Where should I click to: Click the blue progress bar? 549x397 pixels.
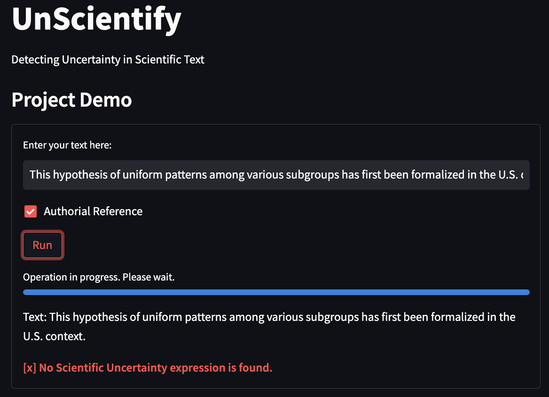click(x=276, y=292)
